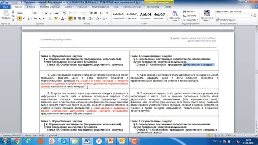The image size is (258, 145).
Task: Click the Increase Indent icon
Action: click(95, 13)
